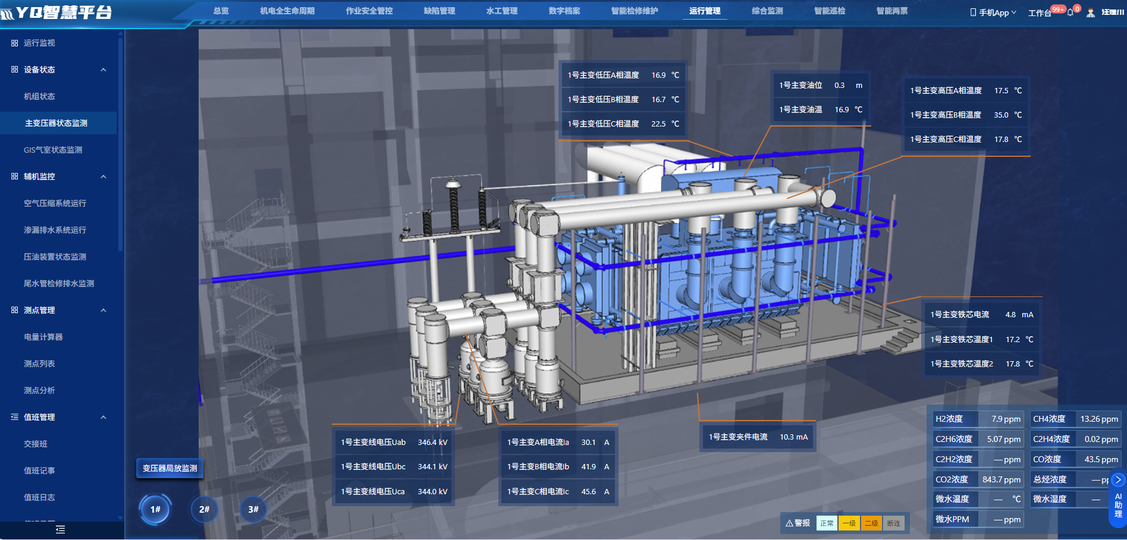1127x540 pixels.
Task: Open GIS气室状态监测 in sidebar
Action: click(53, 150)
